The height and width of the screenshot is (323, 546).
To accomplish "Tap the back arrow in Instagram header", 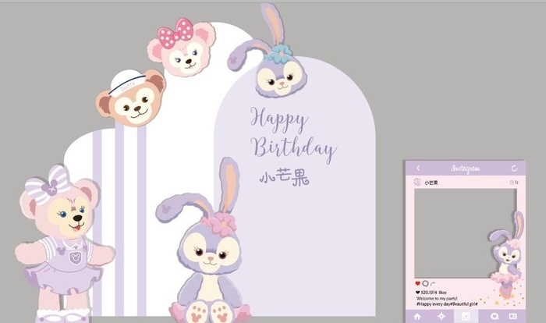I will click(x=418, y=169).
